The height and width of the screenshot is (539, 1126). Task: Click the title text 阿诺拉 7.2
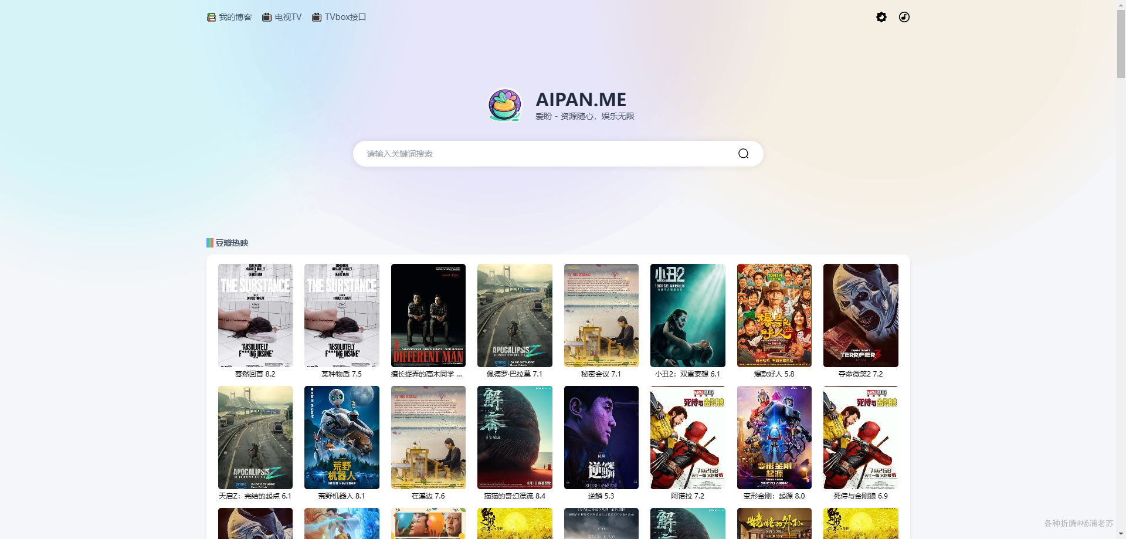pos(688,496)
